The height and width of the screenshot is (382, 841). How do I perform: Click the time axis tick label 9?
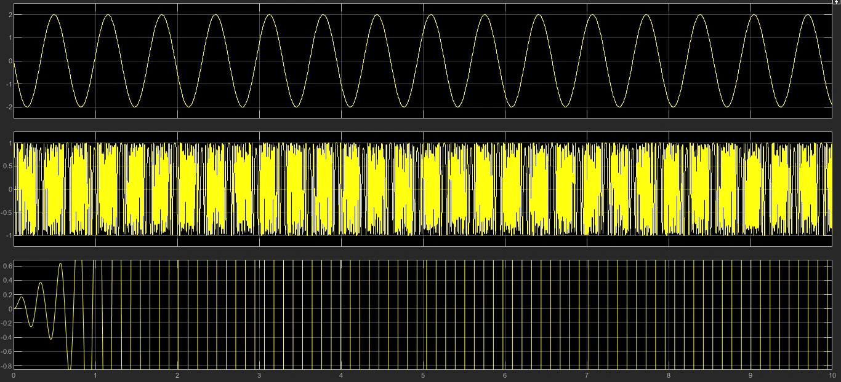click(750, 375)
